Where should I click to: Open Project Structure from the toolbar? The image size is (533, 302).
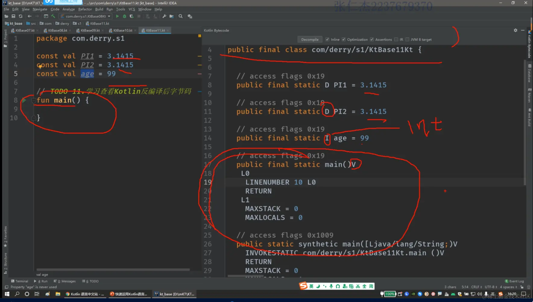pos(172,16)
